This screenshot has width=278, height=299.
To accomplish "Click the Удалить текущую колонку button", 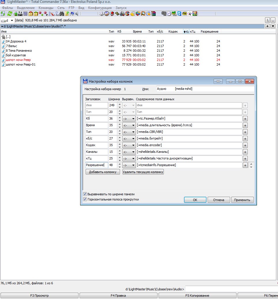I will (143, 172).
